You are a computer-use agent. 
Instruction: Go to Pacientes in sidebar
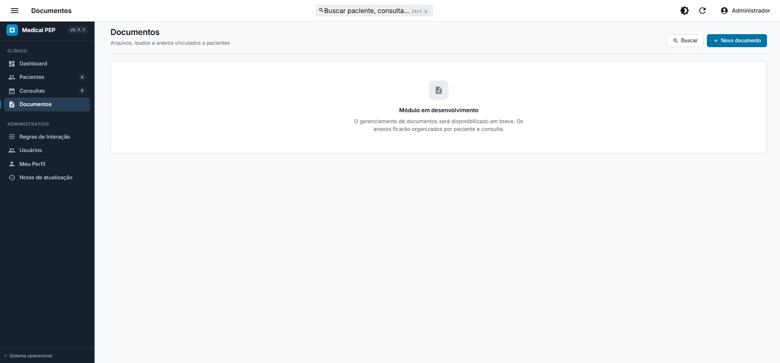47,77
